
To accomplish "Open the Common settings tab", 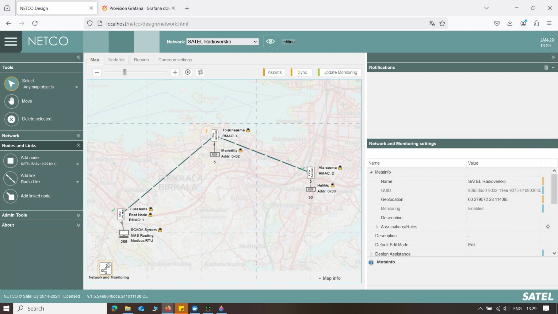I will (x=175, y=60).
